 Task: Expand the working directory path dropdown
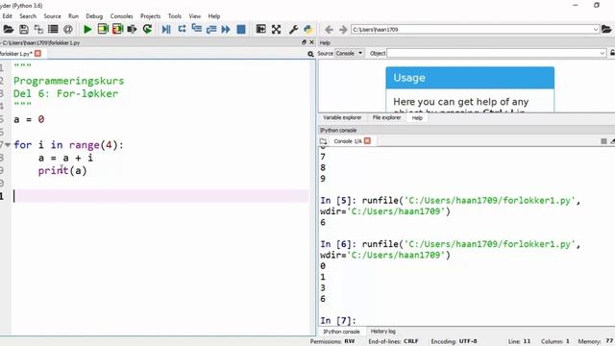(x=596, y=30)
